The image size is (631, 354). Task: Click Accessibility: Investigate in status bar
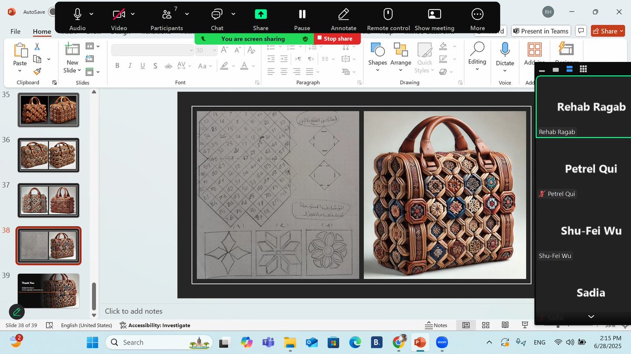pyautogui.click(x=155, y=325)
